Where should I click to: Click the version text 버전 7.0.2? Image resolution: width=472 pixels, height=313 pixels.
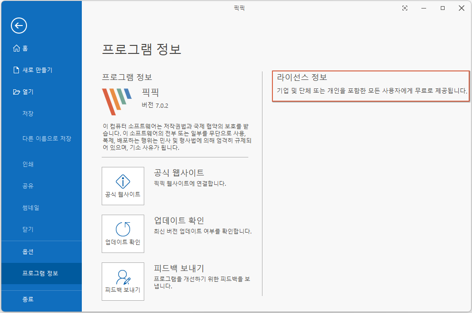click(x=155, y=105)
